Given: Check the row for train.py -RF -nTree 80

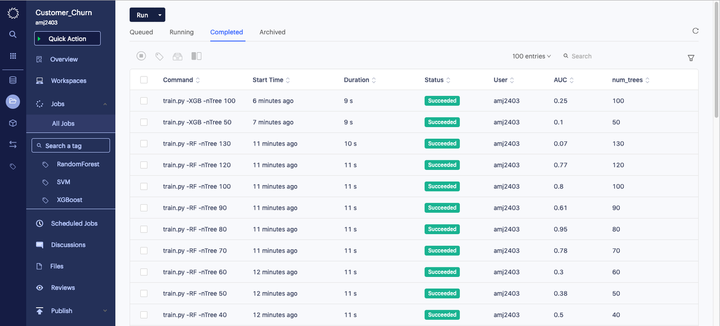Looking at the screenshot, I should click(144, 229).
